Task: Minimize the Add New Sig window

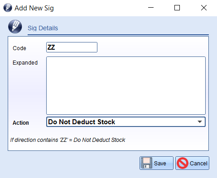Action: 151,8
